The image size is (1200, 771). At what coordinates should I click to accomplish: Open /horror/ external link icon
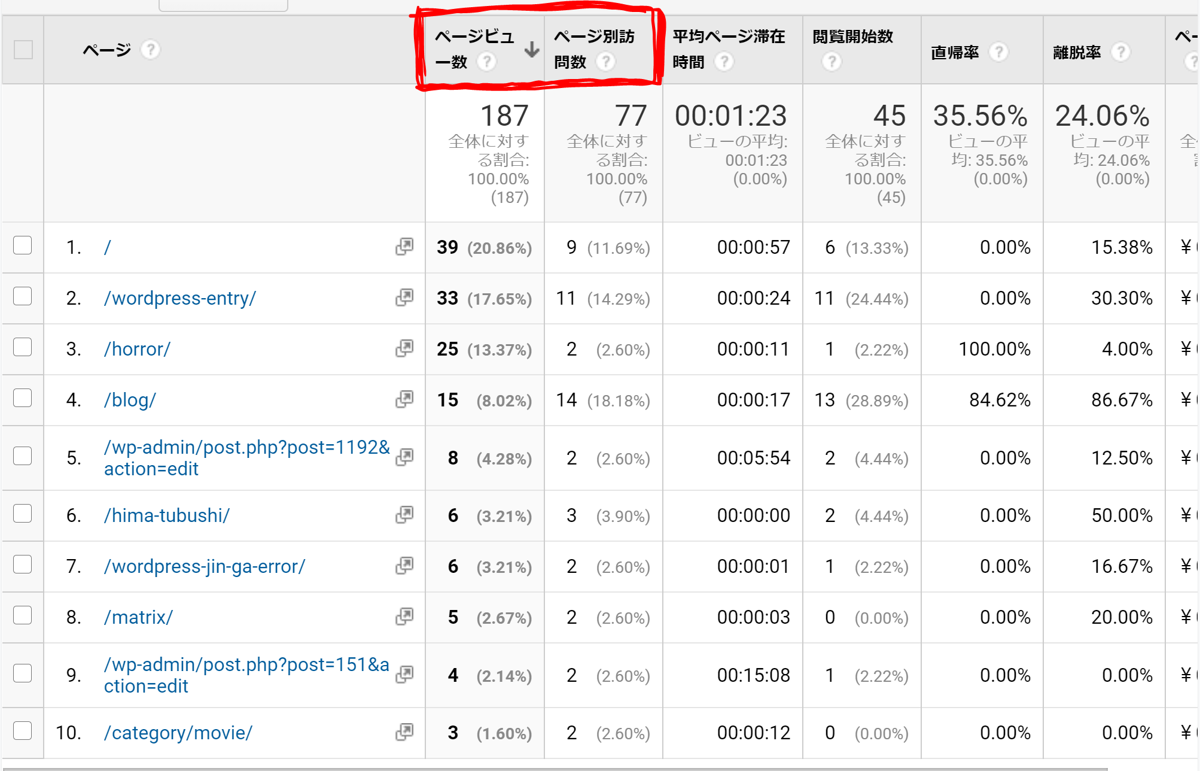click(404, 348)
